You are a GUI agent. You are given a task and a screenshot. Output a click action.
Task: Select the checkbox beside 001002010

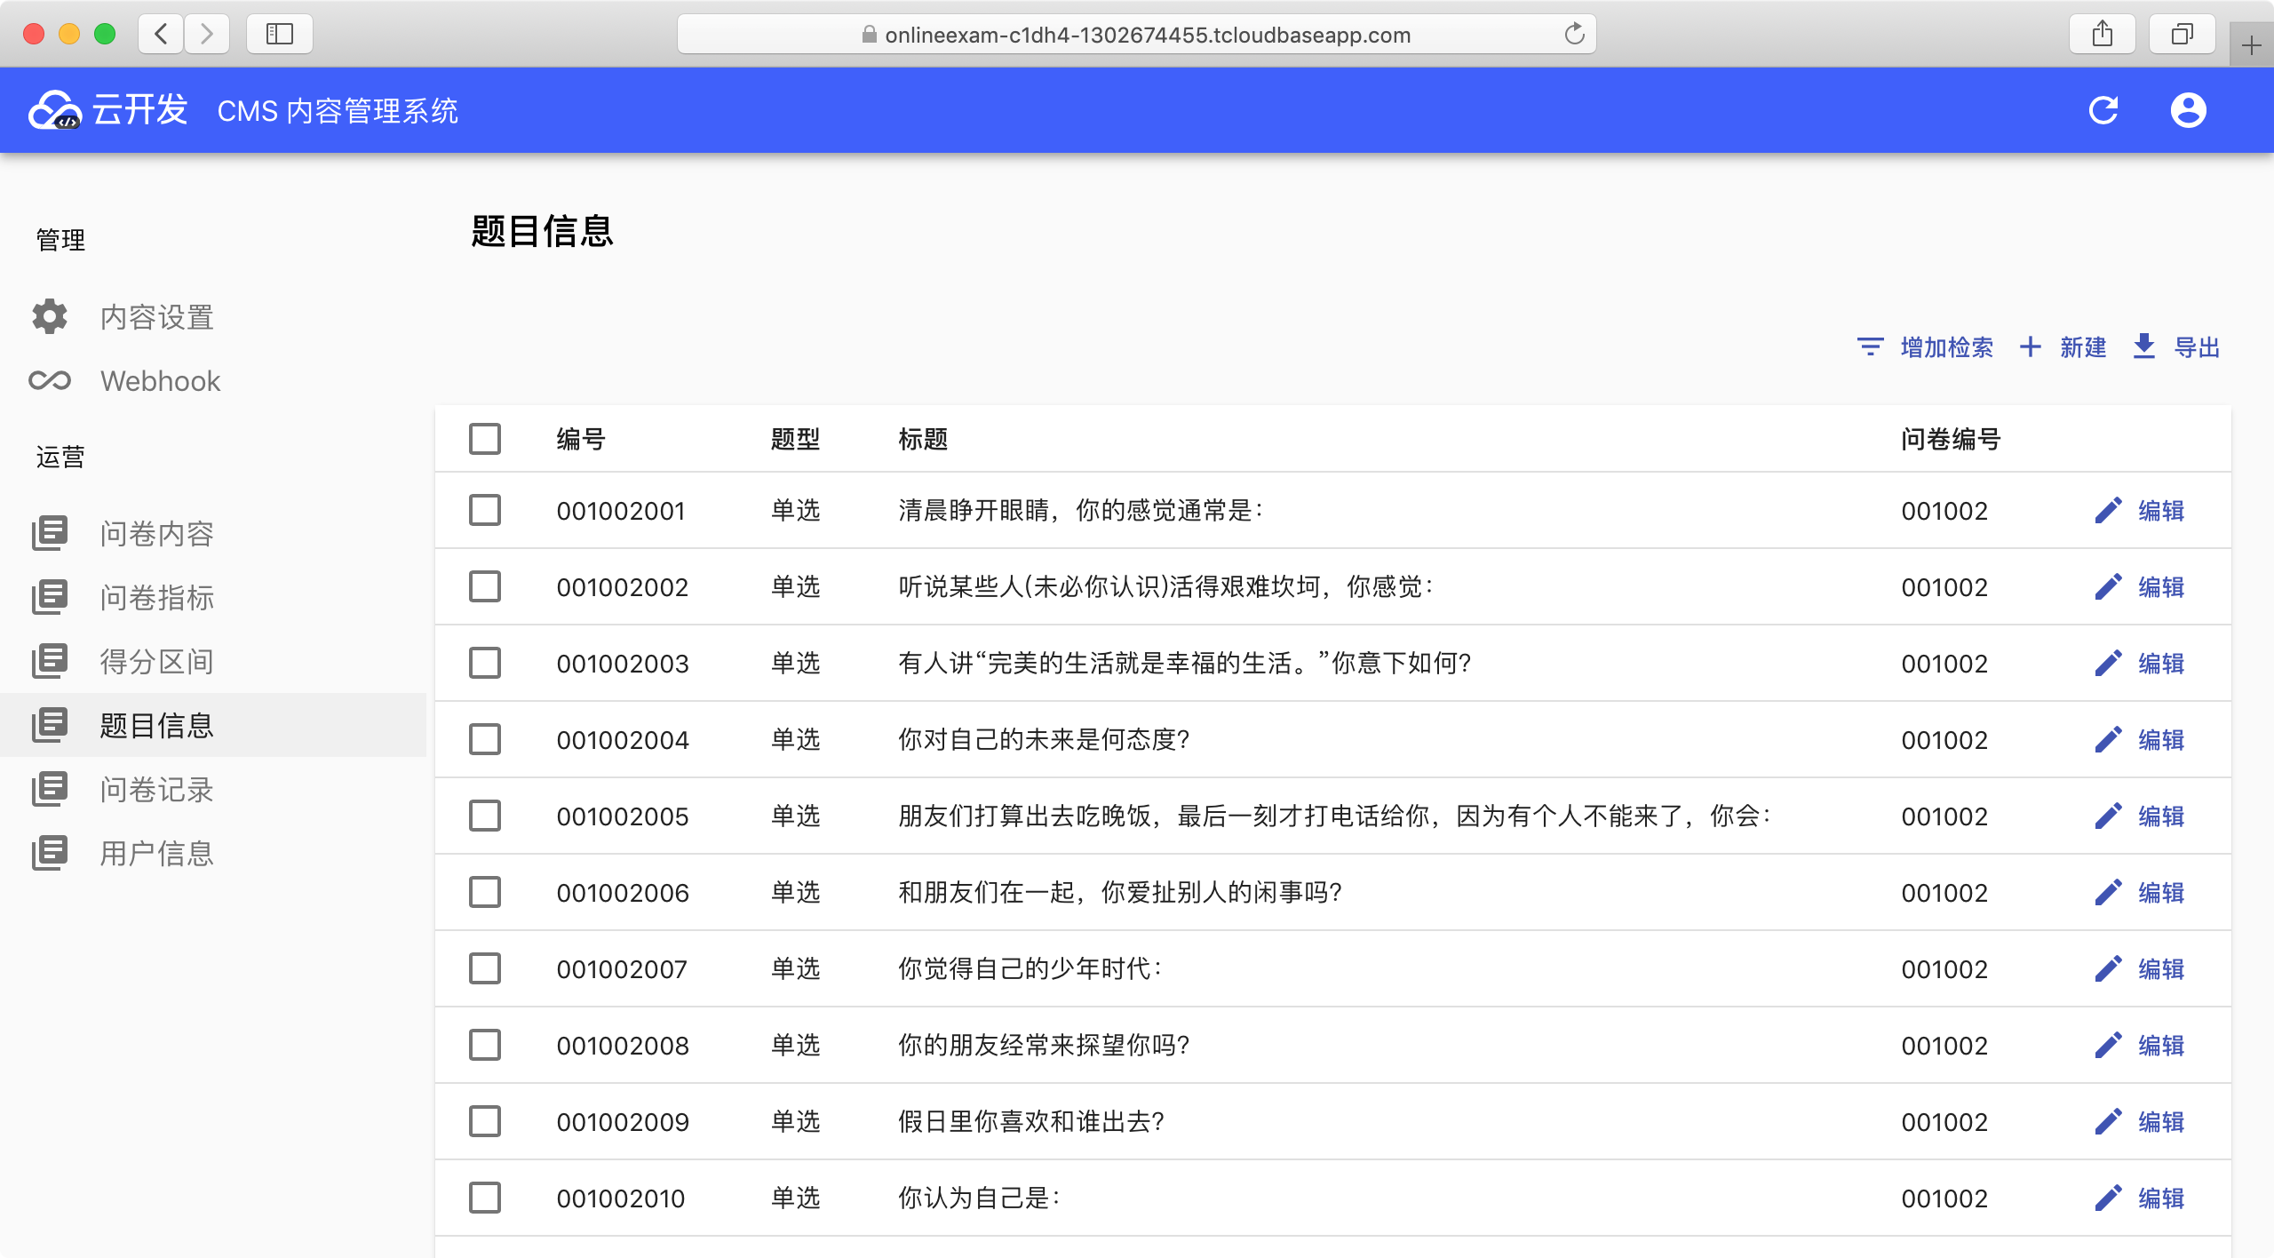(485, 1198)
